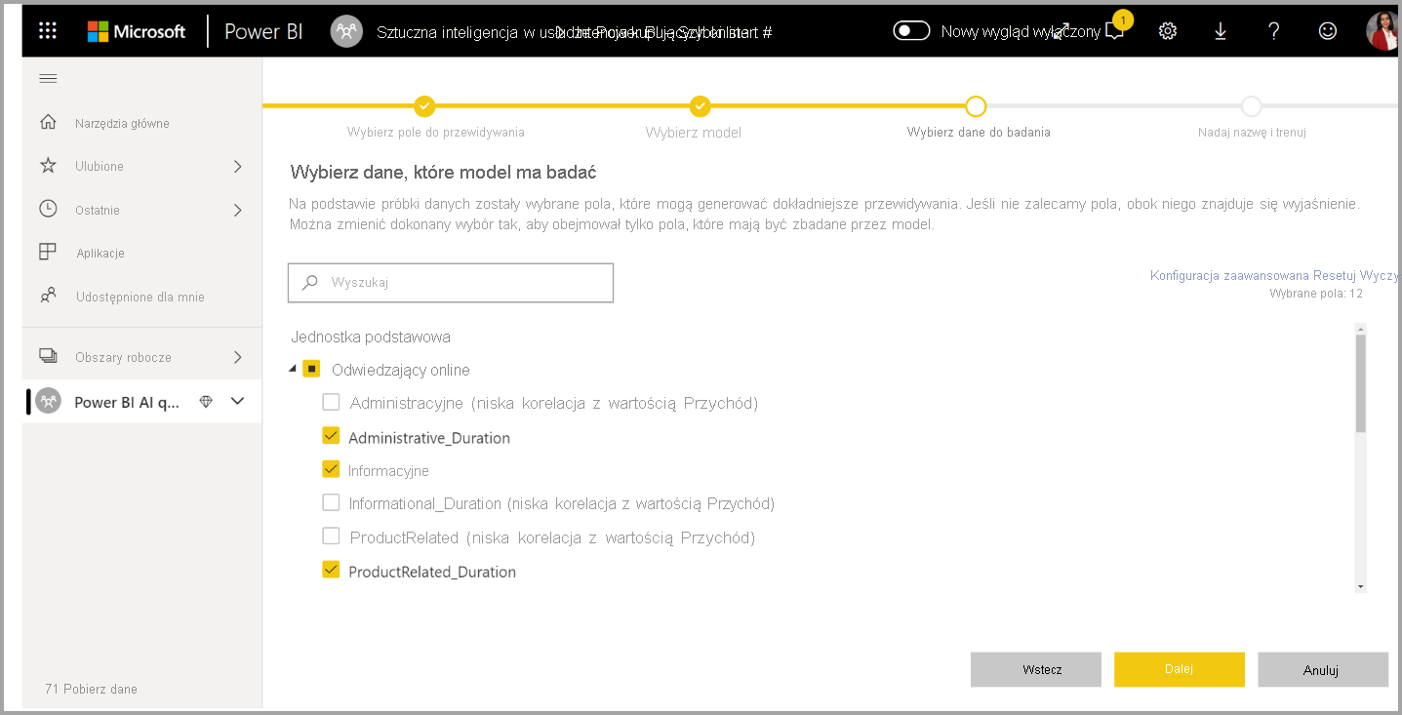1402x715 pixels.
Task: Open the settings gear icon
Action: tap(1168, 31)
